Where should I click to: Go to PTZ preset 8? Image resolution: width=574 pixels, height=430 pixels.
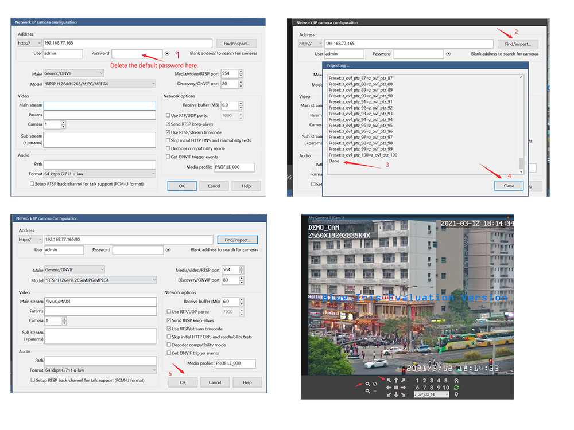[432, 388]
